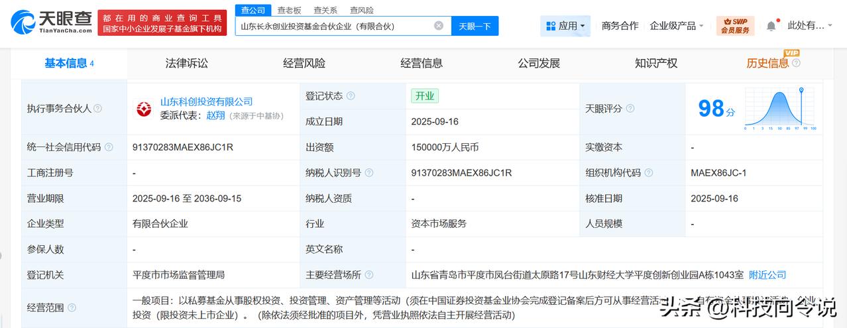Select the 查公司 search tab

[253, 10]
